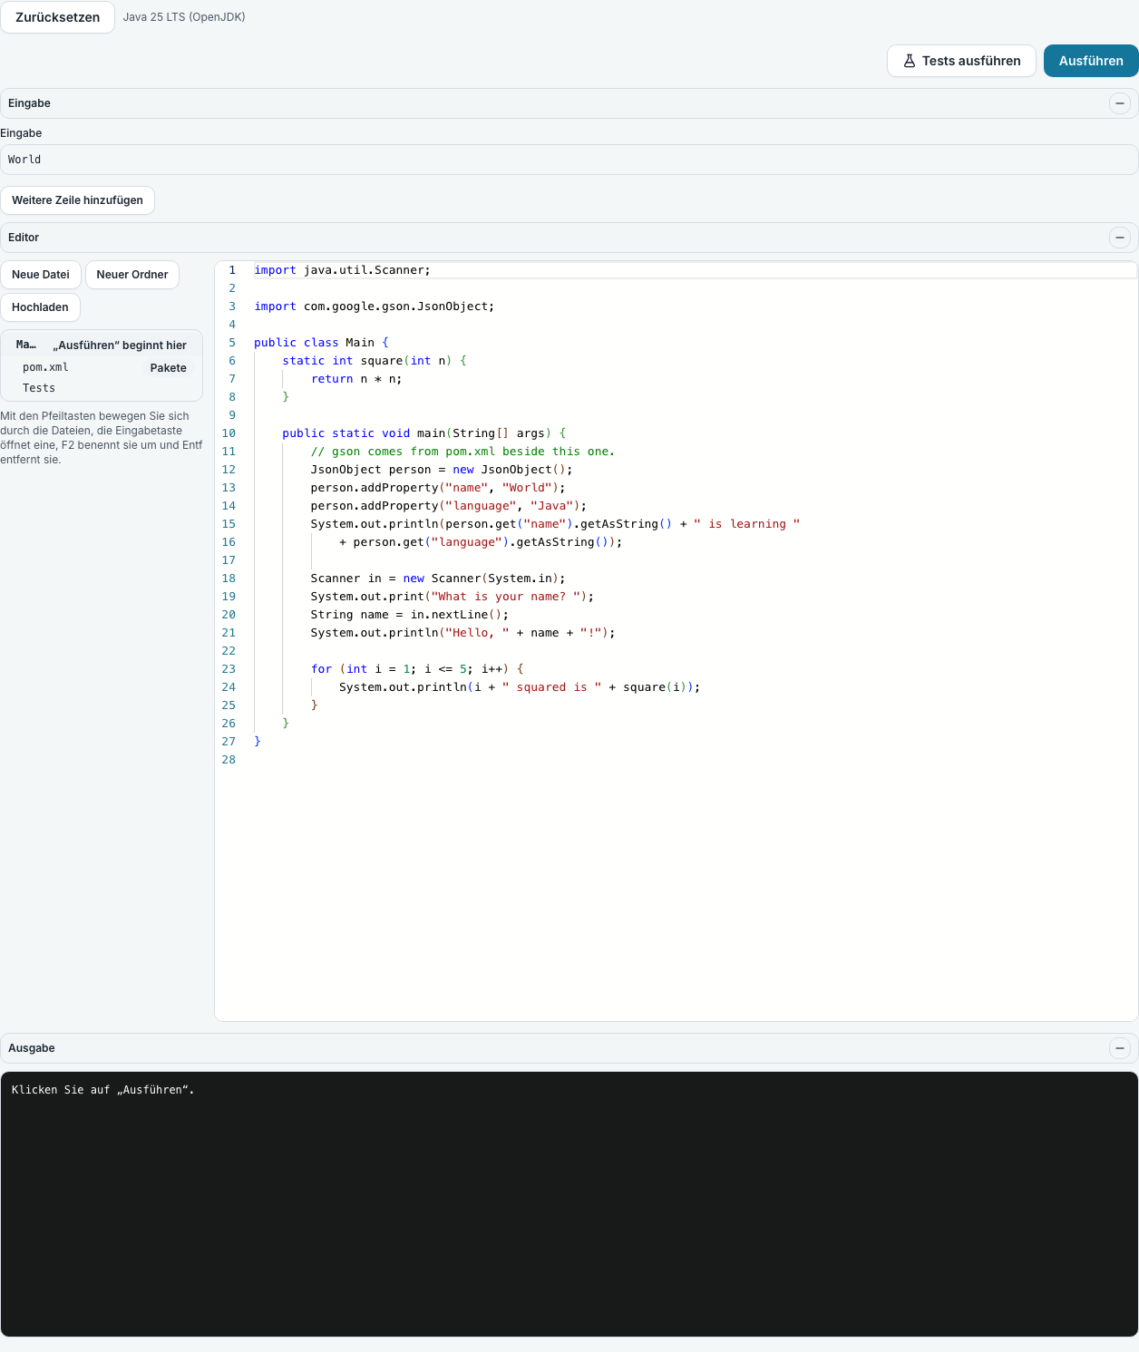Create a folder with Neuer Ordner
1139x1352 pixels.
click(132, 275)
